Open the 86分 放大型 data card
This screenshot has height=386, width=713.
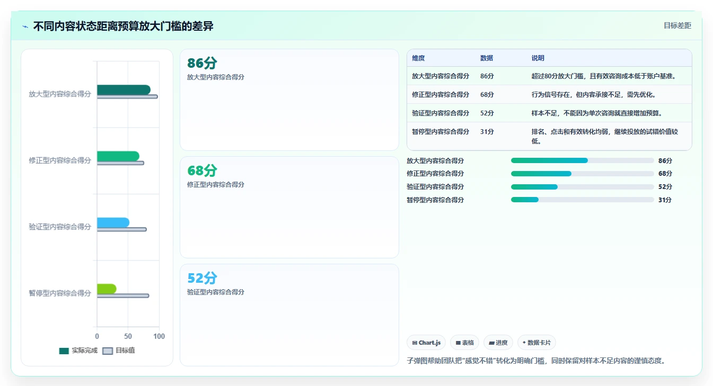[289, 100]
